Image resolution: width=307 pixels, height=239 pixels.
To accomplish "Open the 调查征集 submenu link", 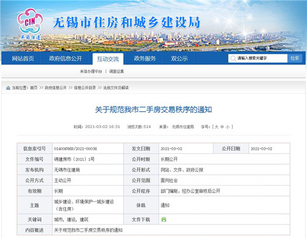I will point(117,71).
